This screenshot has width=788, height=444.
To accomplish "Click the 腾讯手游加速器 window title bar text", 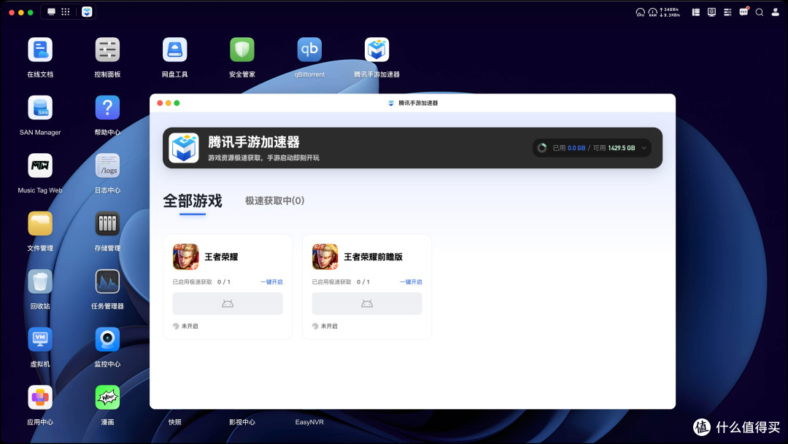I will pyautogui.click(x=418, y=103).
